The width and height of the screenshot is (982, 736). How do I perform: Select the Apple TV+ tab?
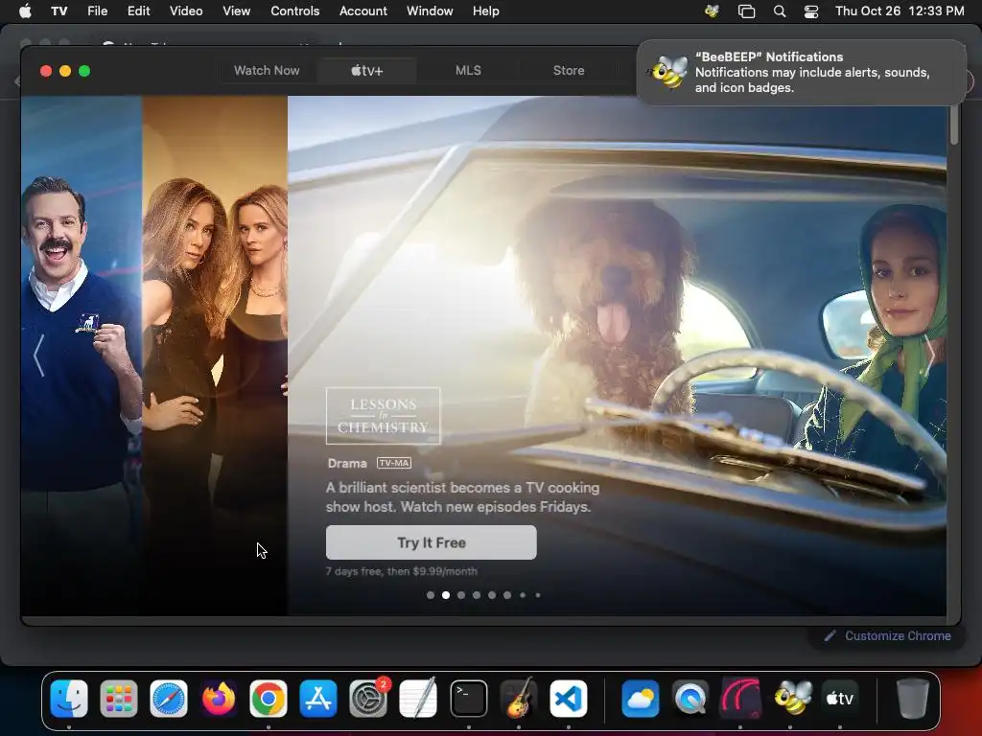(367, 71)
